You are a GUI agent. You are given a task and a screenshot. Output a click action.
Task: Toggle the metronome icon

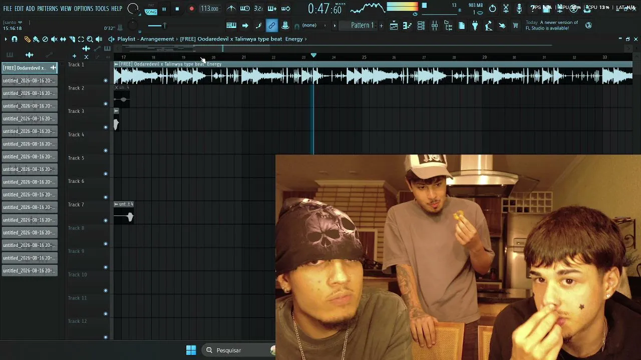(231, 8)
